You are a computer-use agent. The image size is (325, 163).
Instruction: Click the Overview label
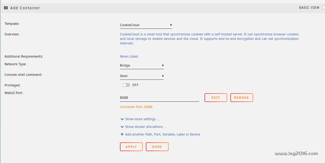click(12, 34)
